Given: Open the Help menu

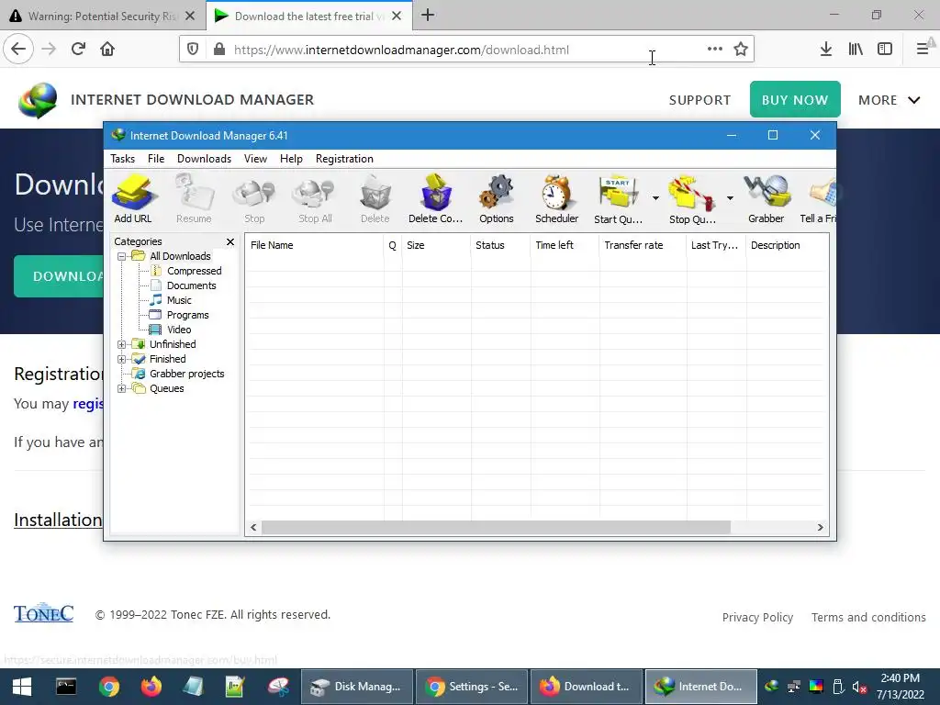Looking at the screenshot, I should [291, 159].
